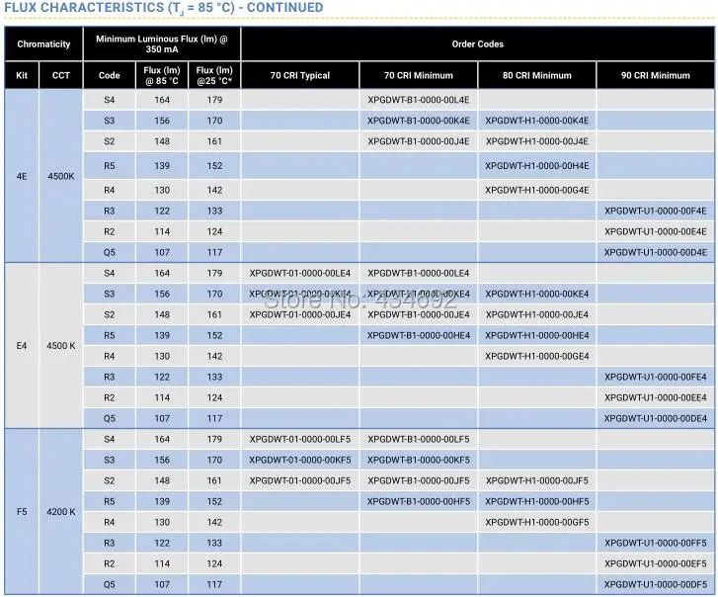Screen dimensions: 718x597
Task: Click the 4E kit cell
Action: coord(22,176)
